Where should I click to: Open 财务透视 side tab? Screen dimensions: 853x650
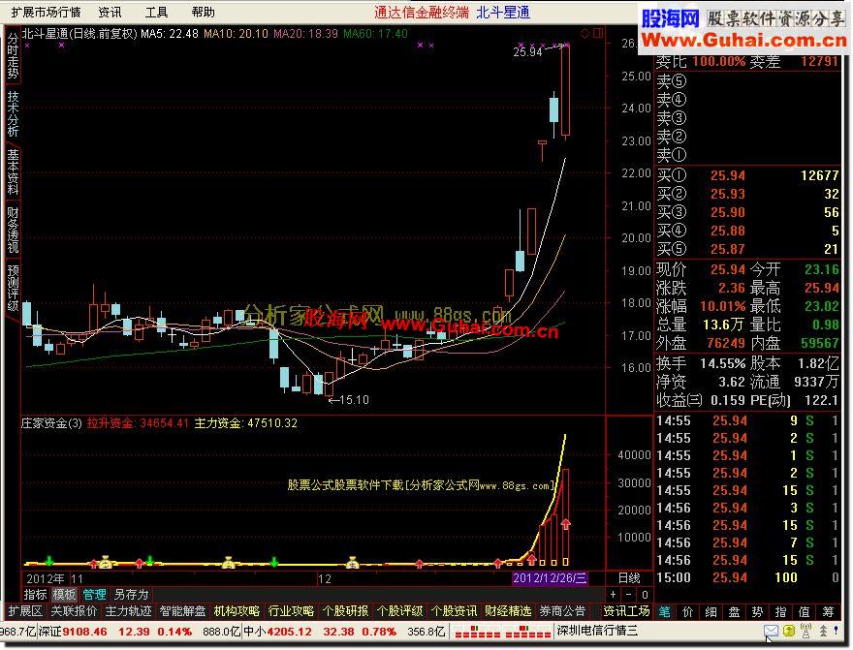[12, 229]
